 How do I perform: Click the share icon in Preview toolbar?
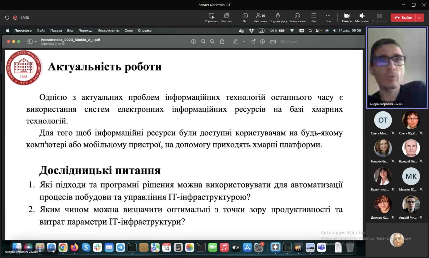pyautogui.click(x=222, y=42)
